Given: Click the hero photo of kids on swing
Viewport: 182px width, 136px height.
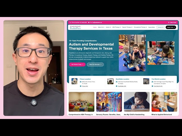Looking at the screenshot, I should click(x=132, y=53).
